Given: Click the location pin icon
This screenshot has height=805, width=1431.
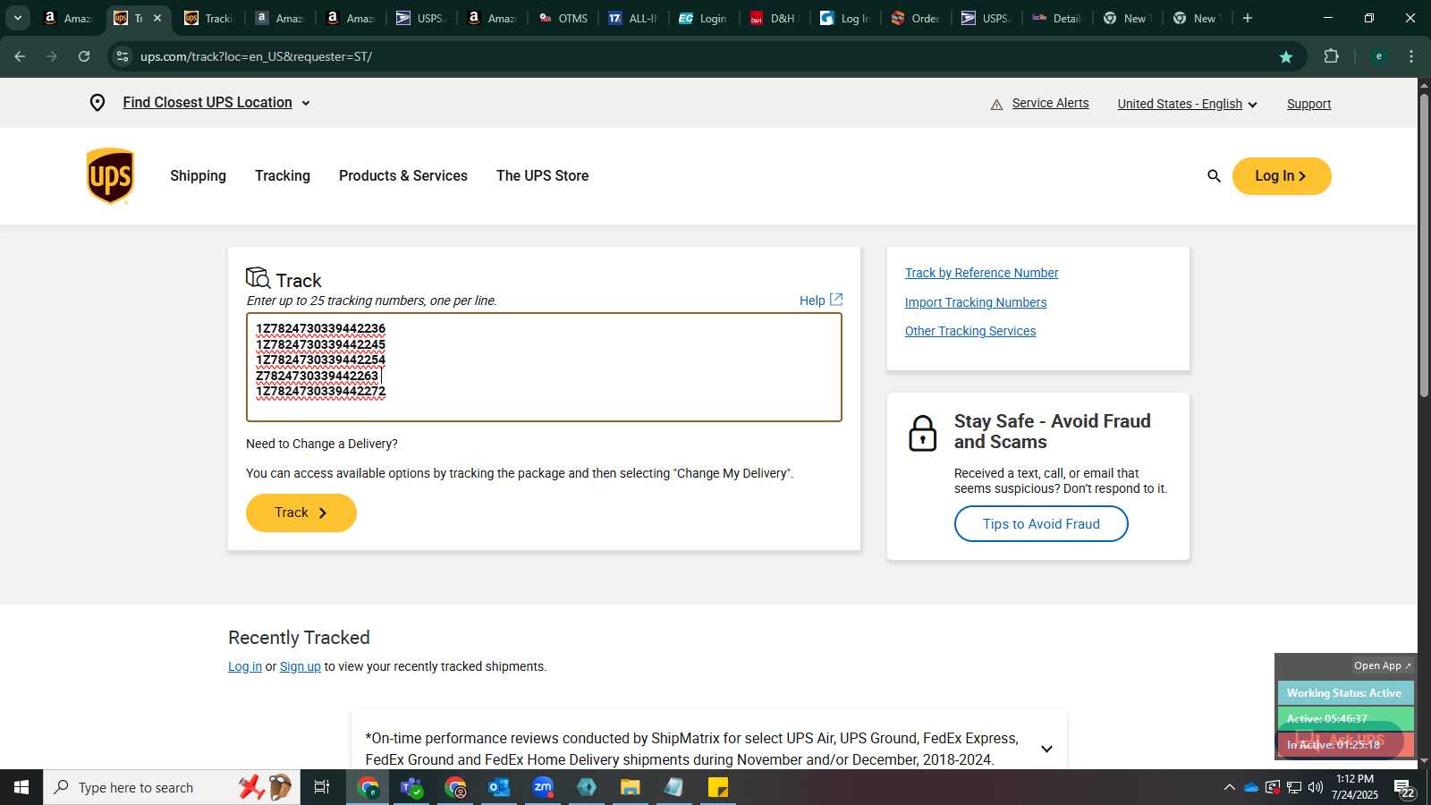Looking at the screenshot, I should tap(97, 103).
